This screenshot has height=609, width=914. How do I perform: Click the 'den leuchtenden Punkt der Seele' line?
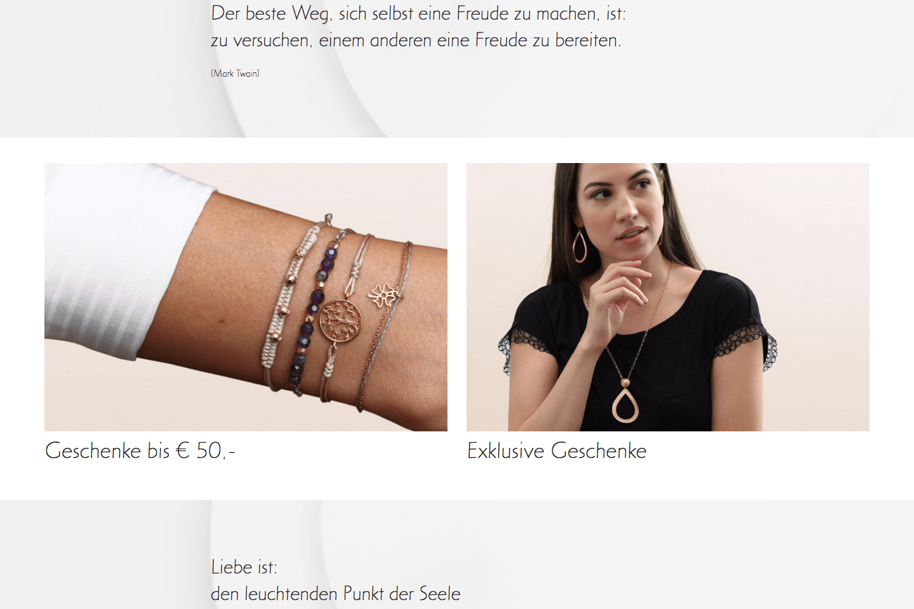(336, 594)
